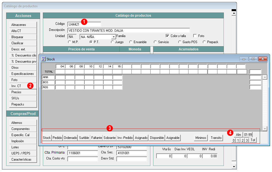This screenshot has width=272, height=172.
Task: Switch to Pedido view
Action: [57, 138]
